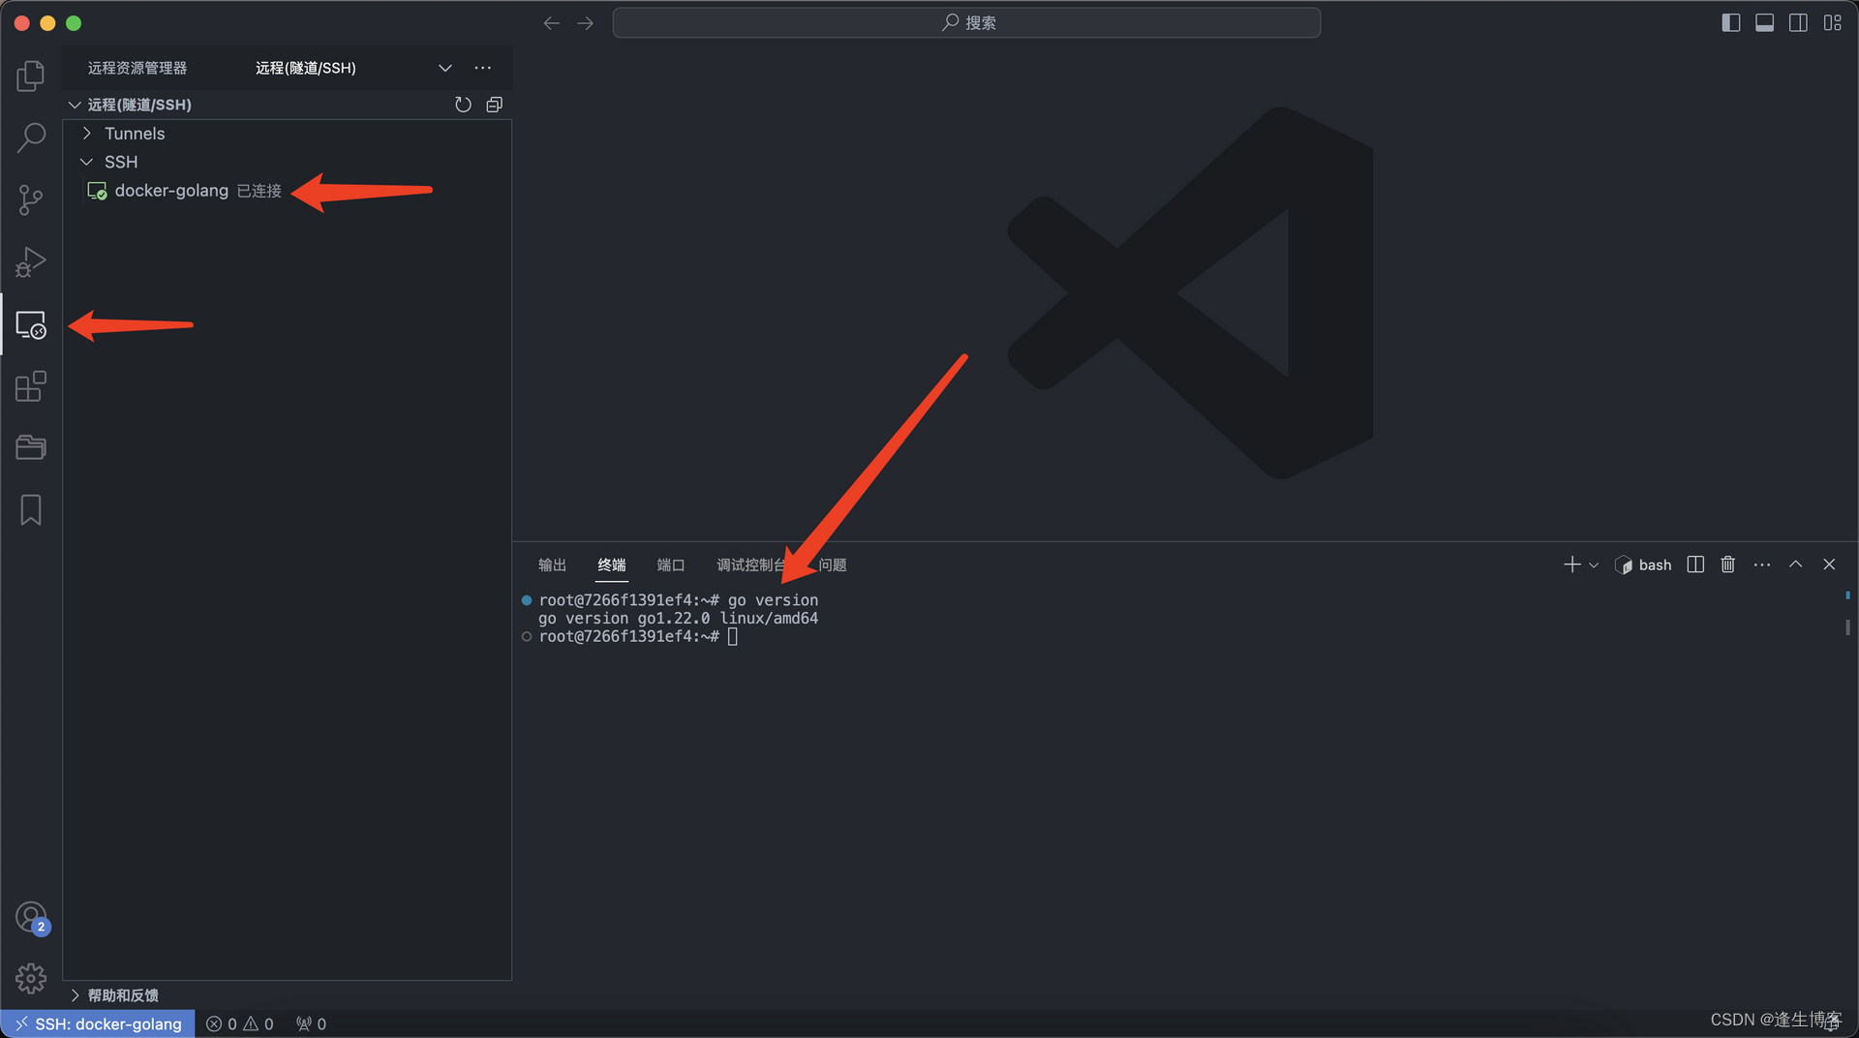Switch to the 端口 tab
Image resolution: width=1859 pixels, height=1038 pixels.
[x=671, y=565]
